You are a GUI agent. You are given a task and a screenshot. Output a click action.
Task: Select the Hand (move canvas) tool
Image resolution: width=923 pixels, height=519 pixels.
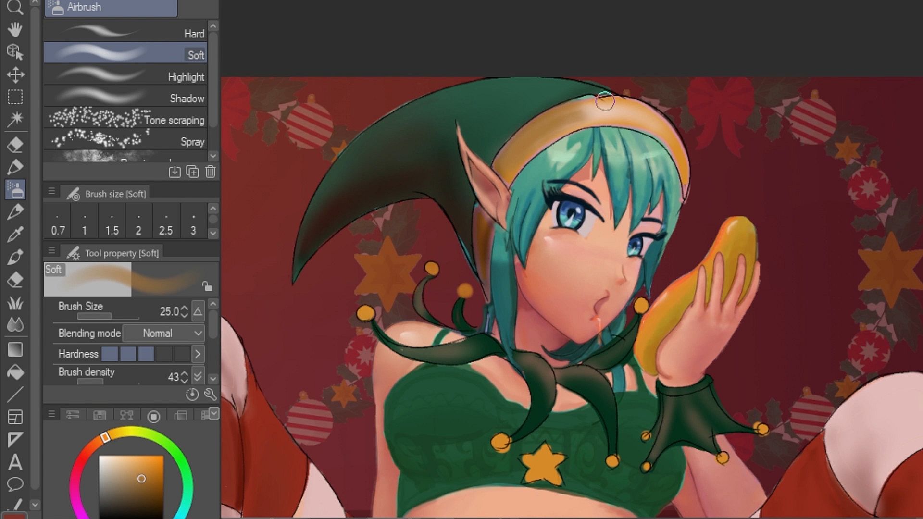pyautogui.click(x=15, y=29)
